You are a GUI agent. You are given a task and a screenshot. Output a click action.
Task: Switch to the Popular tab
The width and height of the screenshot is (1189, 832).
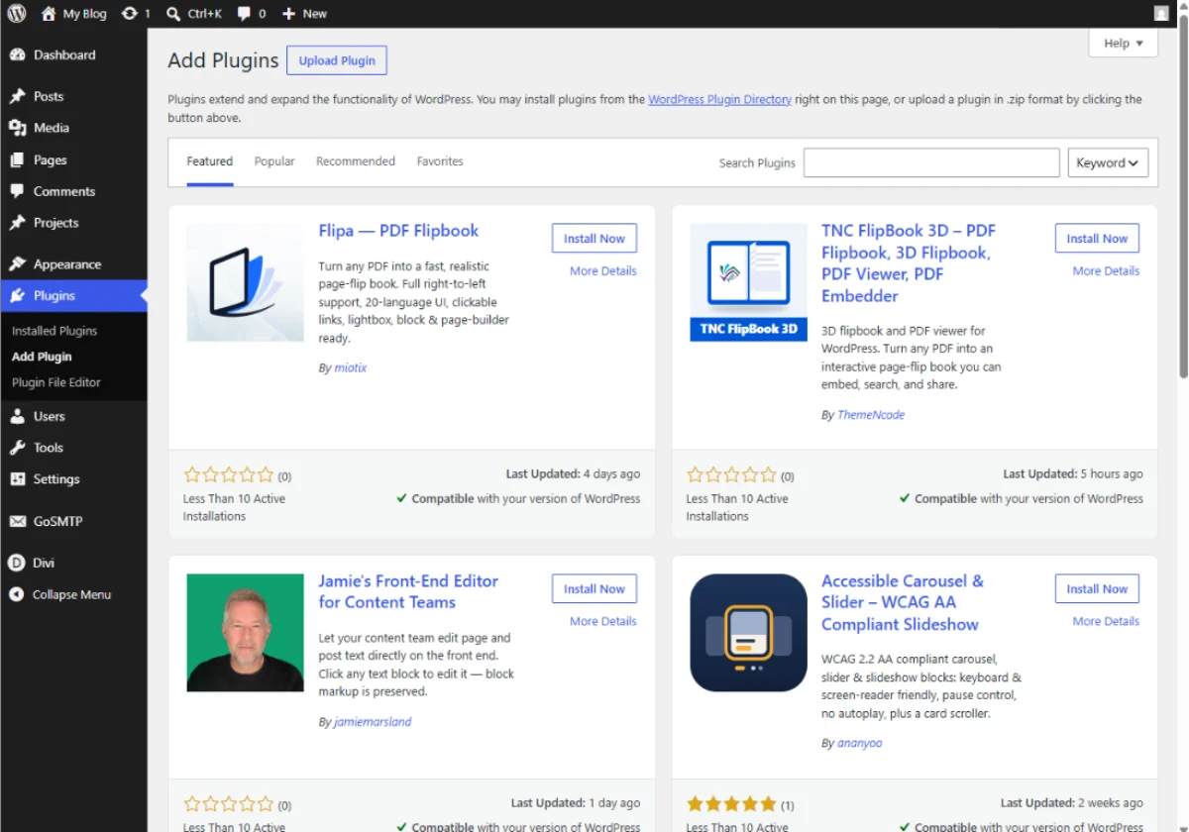coord(274,161)
